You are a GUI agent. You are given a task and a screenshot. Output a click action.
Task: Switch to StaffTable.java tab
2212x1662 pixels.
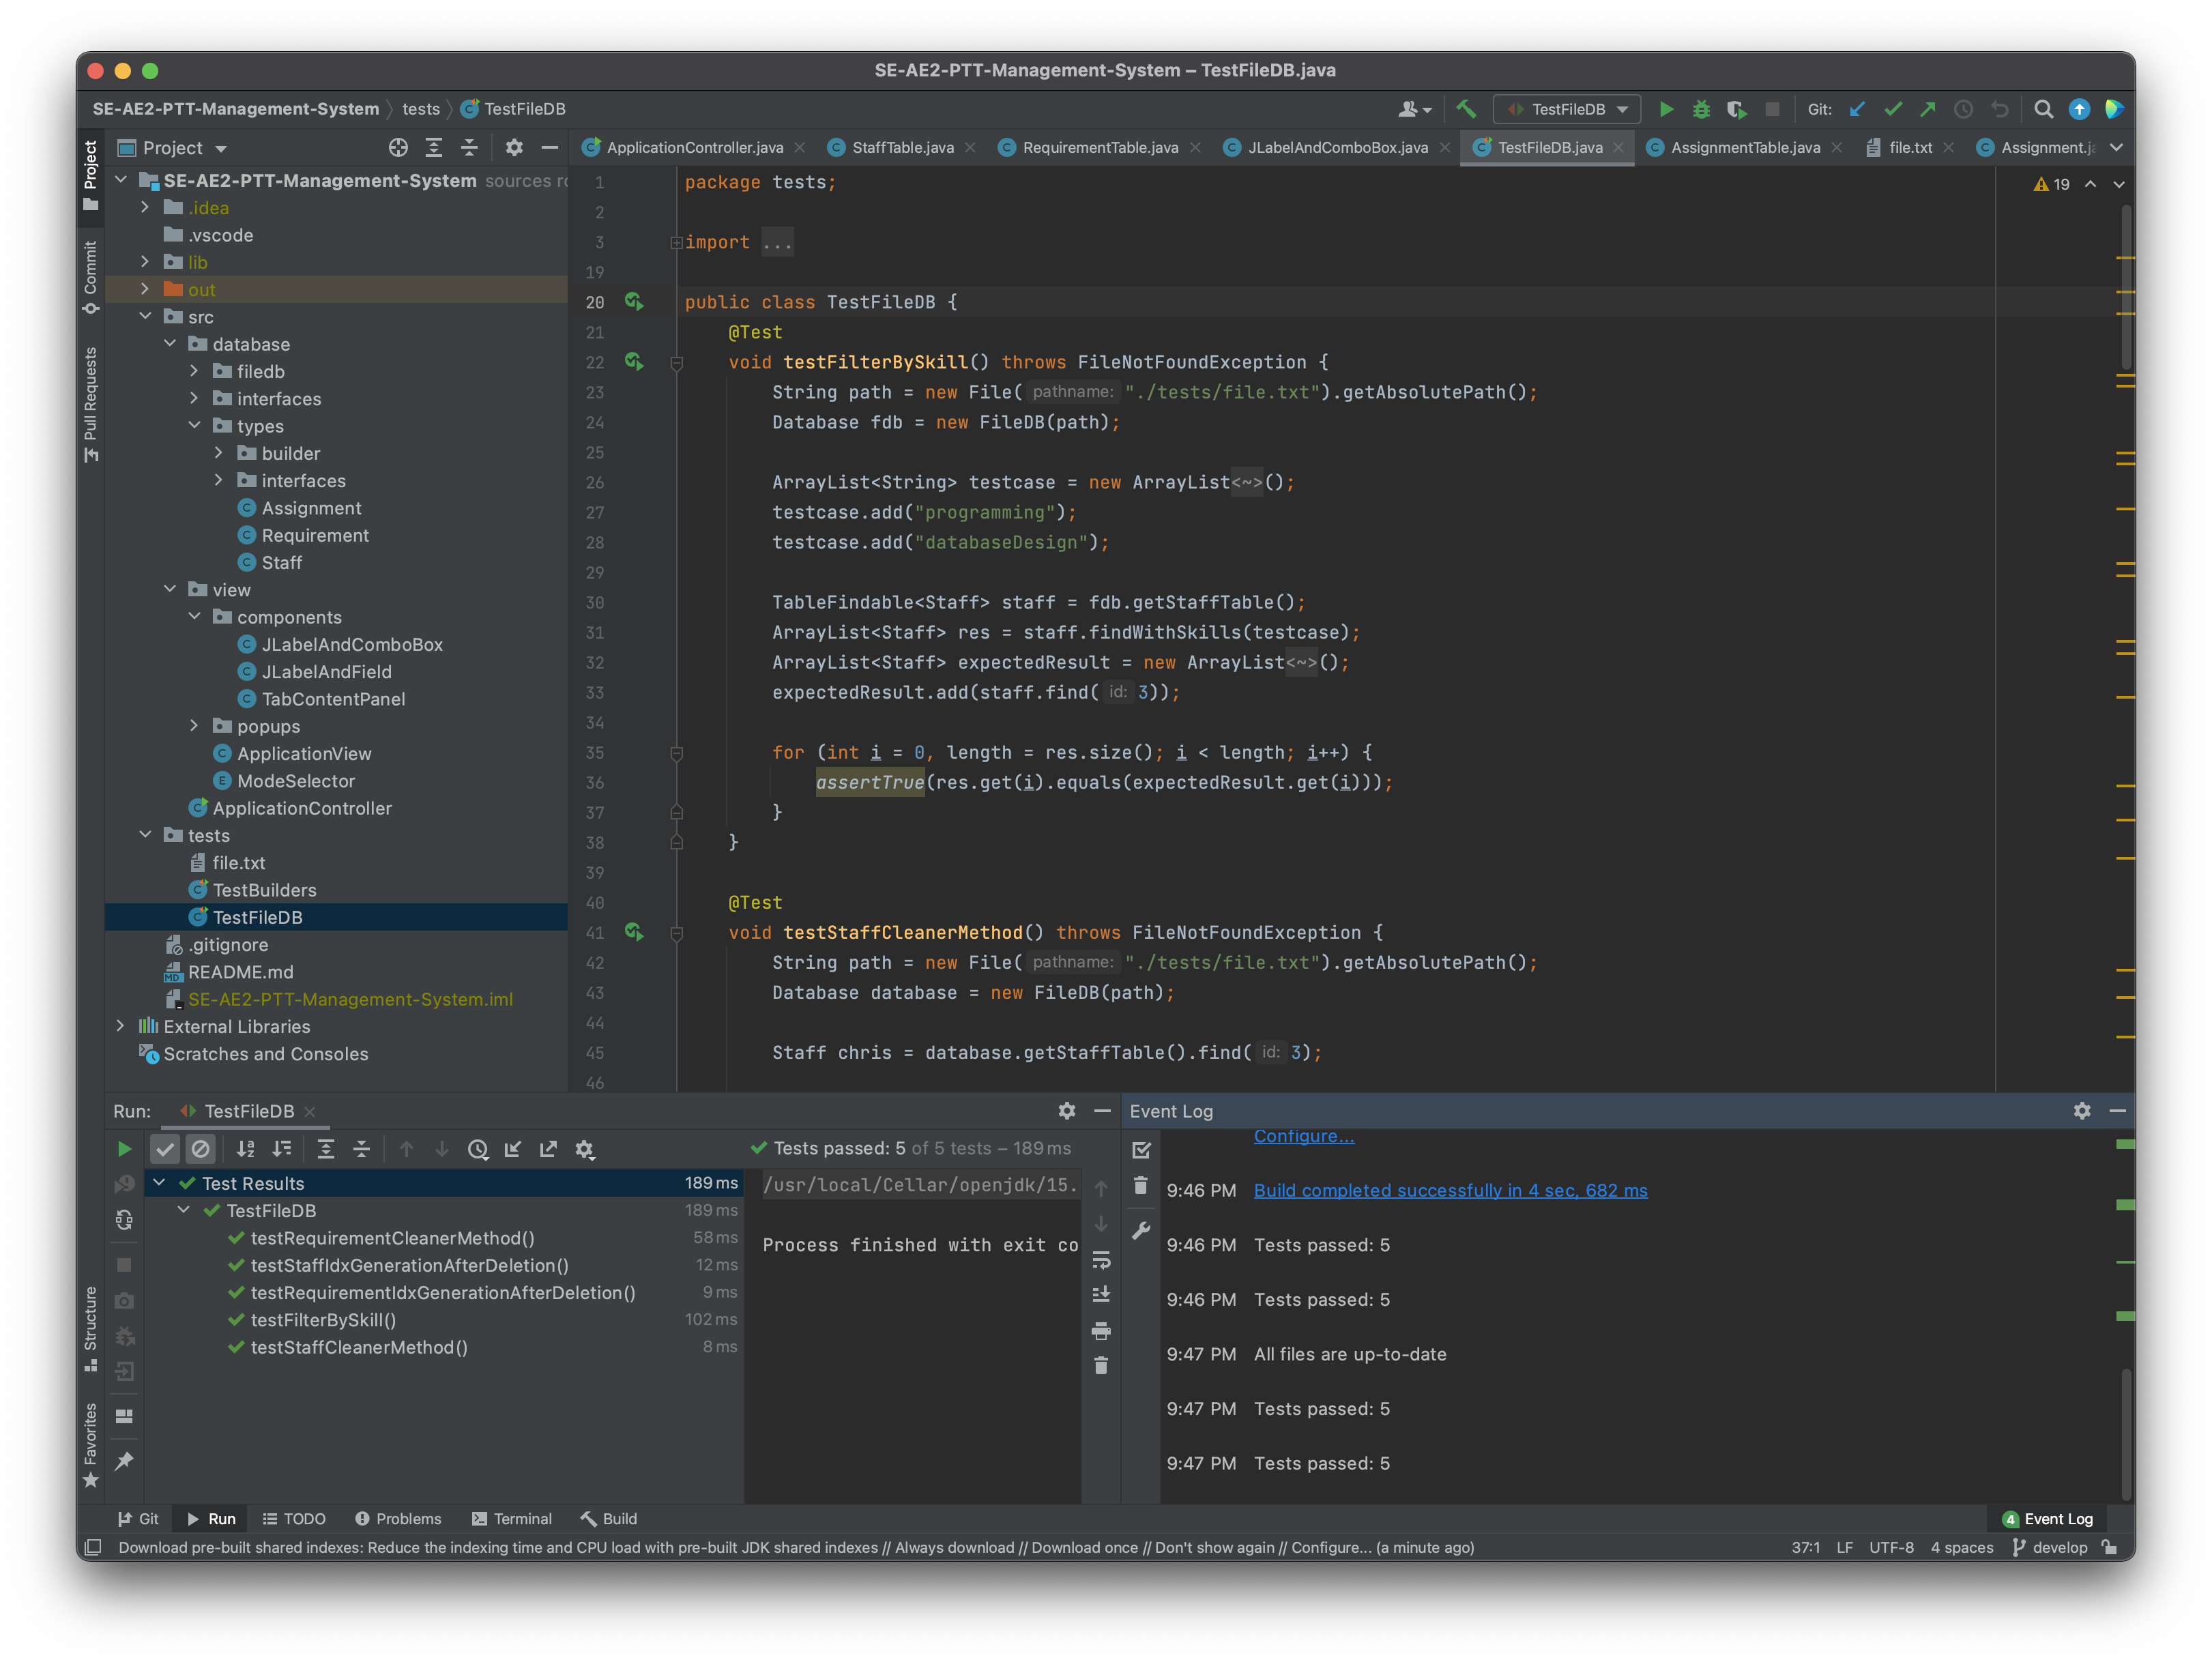pyautogui.click(x=902, y=148)
